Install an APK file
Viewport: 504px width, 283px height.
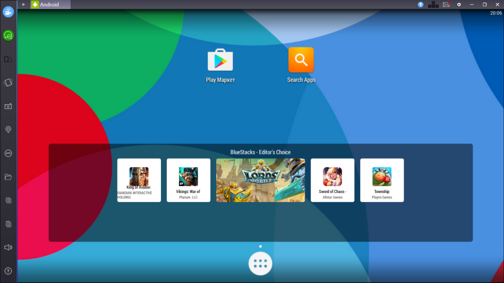click(x=7, y=152)
